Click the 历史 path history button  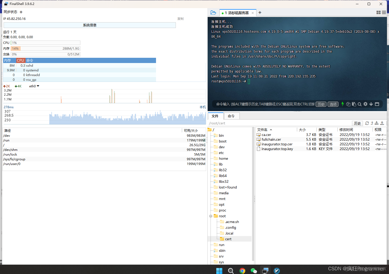pos(357,123)
